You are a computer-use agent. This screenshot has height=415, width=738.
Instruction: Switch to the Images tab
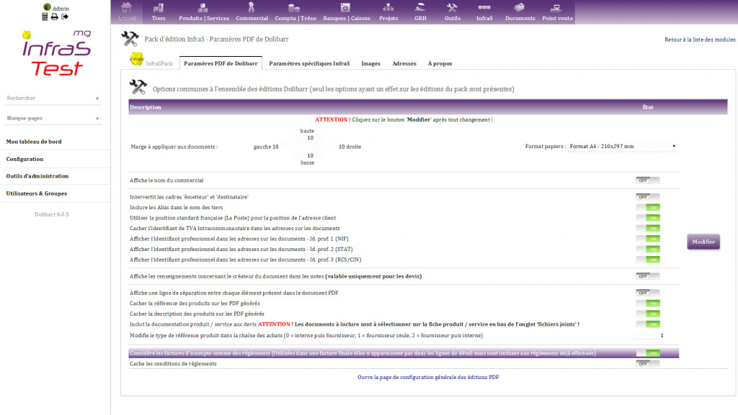click(370, 63)
